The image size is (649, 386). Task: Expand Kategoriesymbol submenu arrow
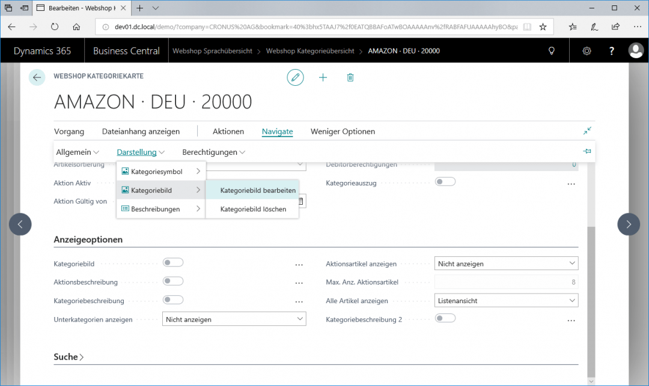click(198, 171)
